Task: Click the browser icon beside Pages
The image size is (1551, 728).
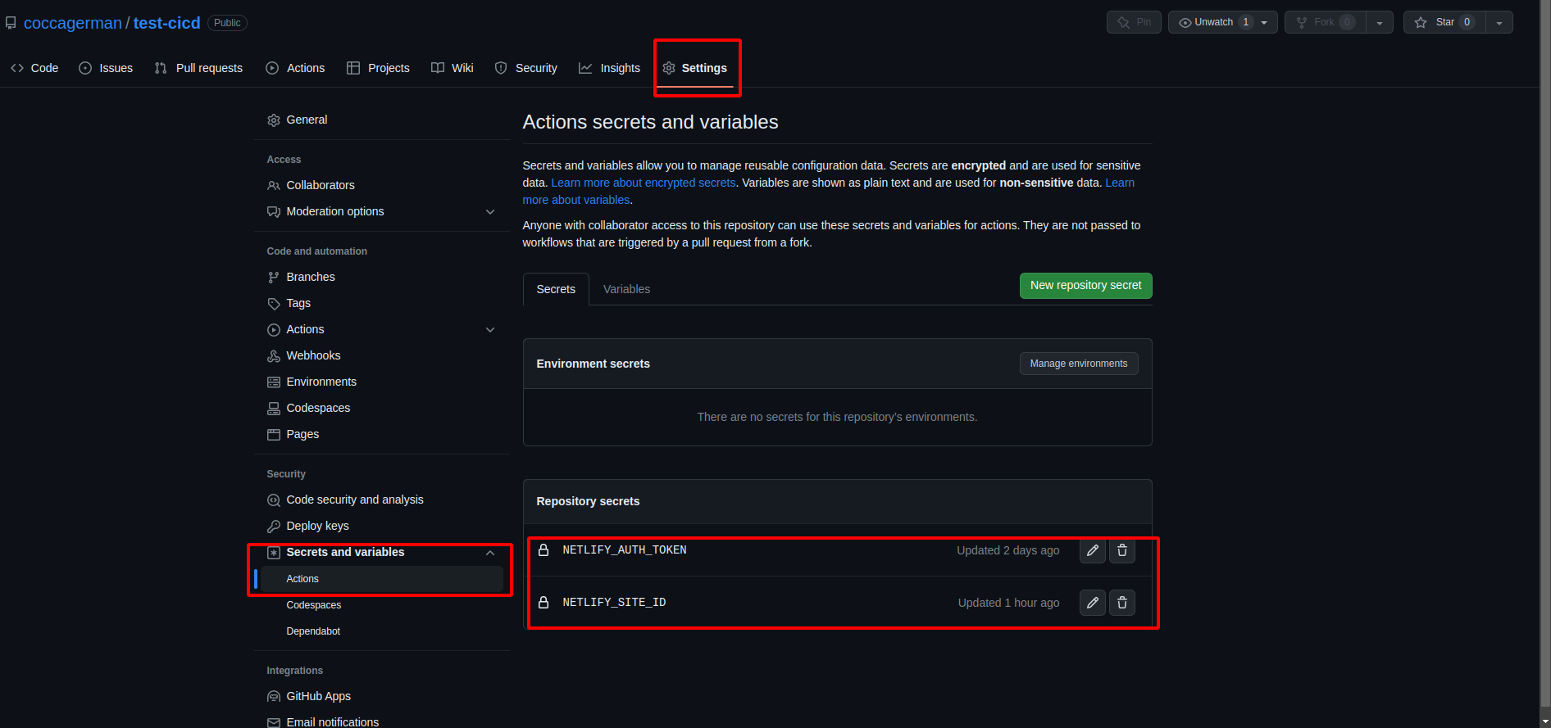Action: tap(274, 435)
